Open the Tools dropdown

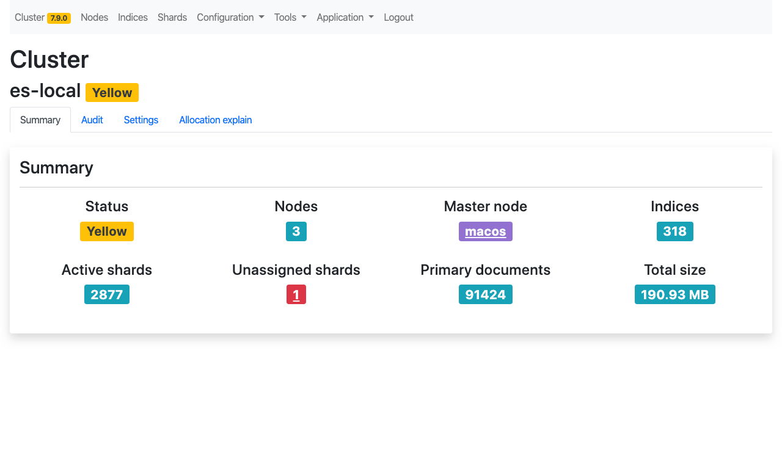click(290, 18)
